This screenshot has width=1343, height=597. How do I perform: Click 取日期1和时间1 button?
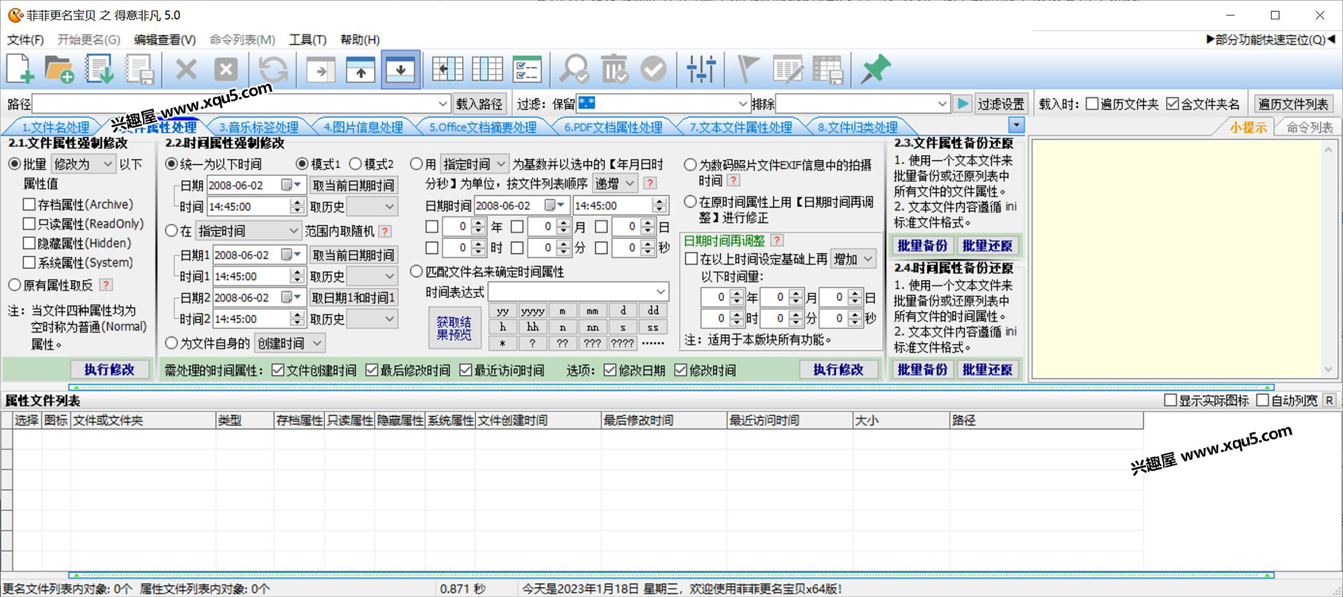[353, 297]
